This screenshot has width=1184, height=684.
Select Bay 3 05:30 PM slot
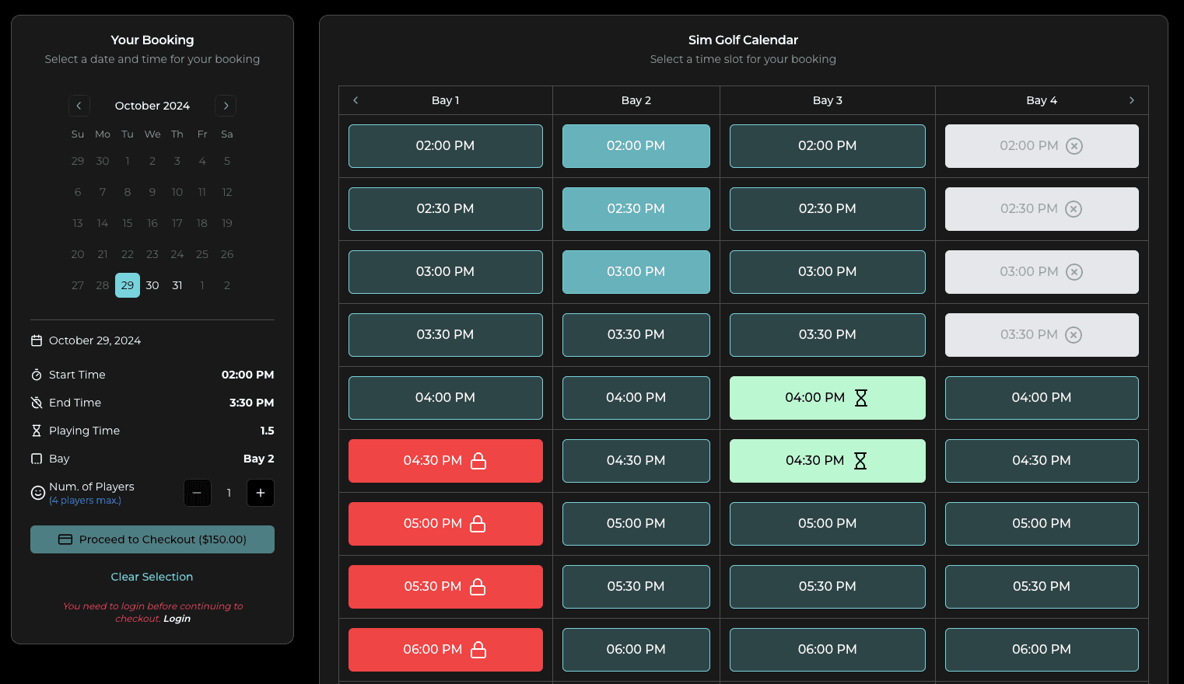828,587
